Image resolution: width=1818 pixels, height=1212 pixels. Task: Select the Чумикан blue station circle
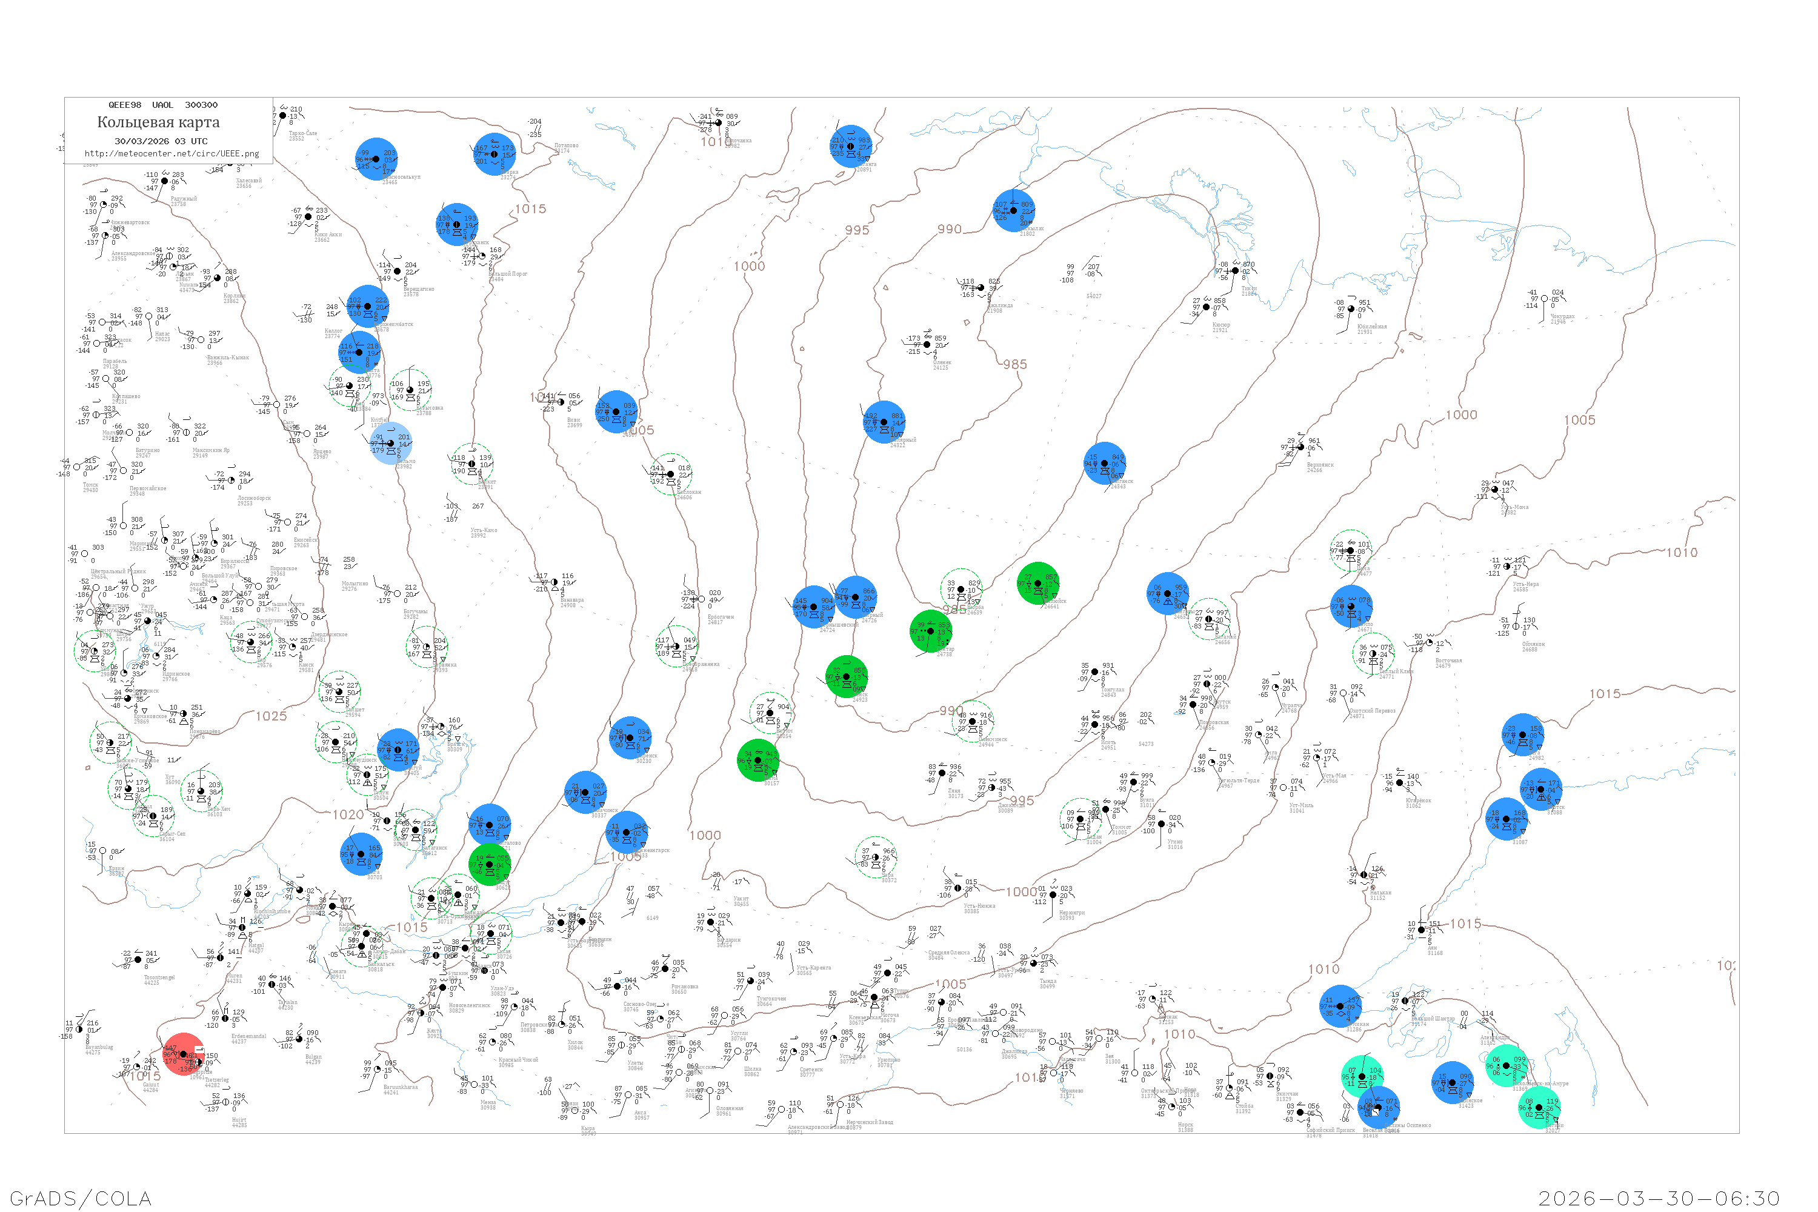click(x=1341, y=1007)
